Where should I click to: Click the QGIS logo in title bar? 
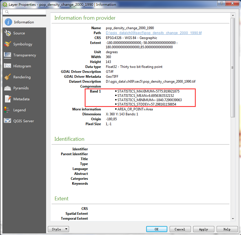click(x=5, y=5)
